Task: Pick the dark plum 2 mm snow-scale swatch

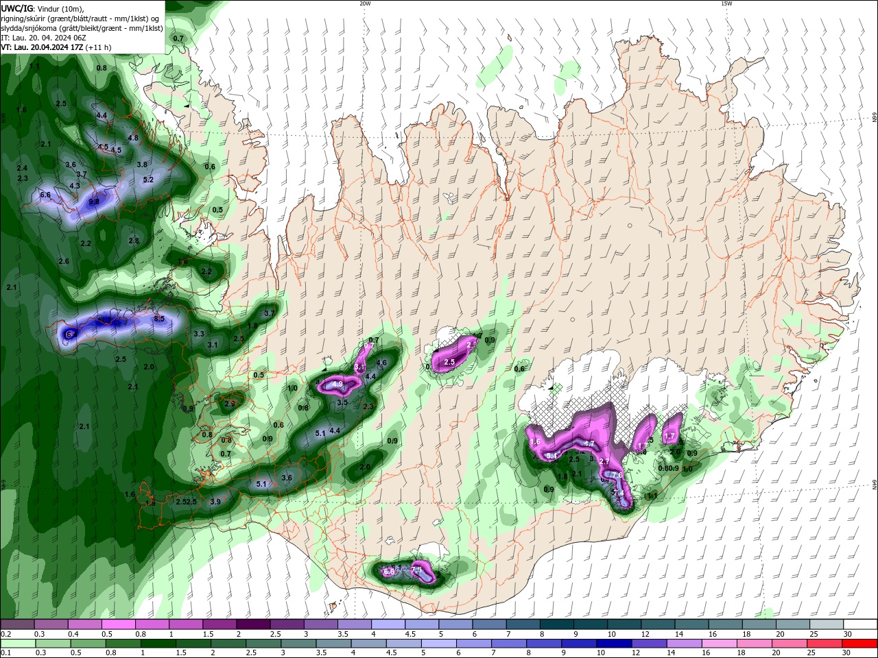Action: tap(252, 624)
